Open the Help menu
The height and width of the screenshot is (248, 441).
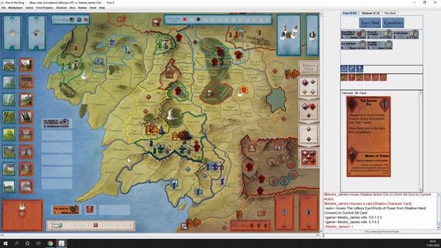pos(102,8)
